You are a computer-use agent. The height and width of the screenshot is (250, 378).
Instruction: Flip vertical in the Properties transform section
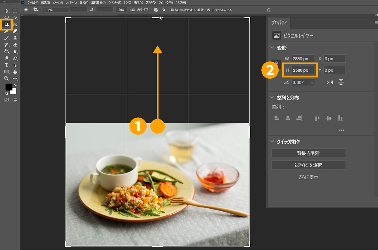[x=341, y=82]
